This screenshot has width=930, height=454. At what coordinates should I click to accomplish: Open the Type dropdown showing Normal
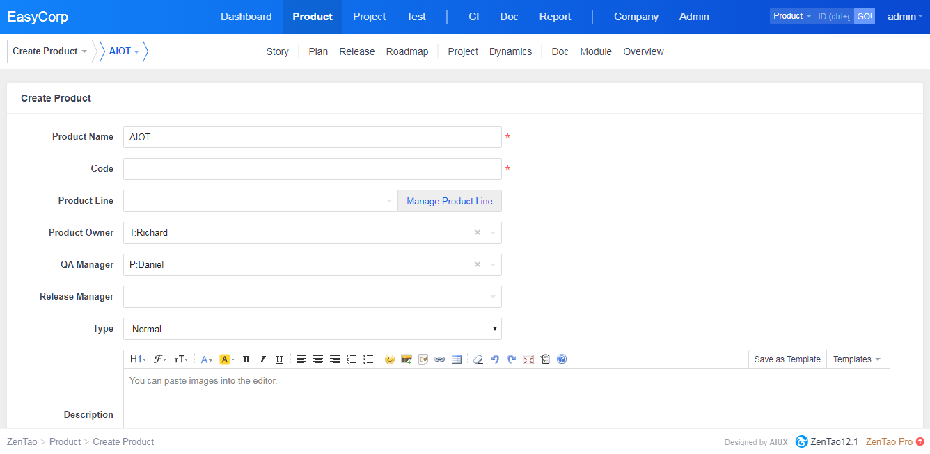click(x=312, y=329)
